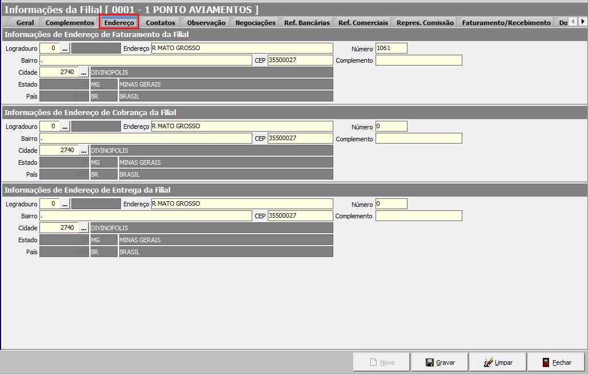Switch to the Geral tab
Viewport: 589px width, 375px height.
coord(25,23)
